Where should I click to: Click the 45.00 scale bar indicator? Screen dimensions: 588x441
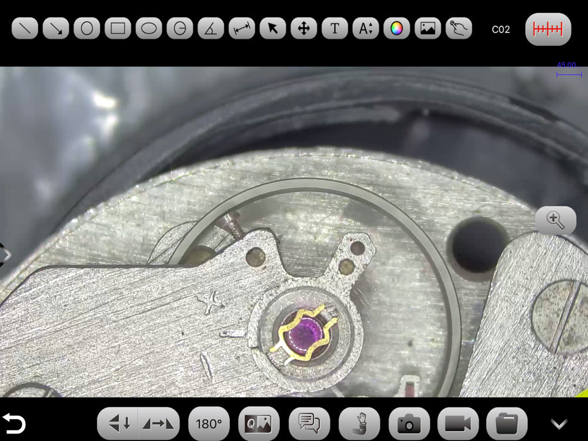coord(569,70)
